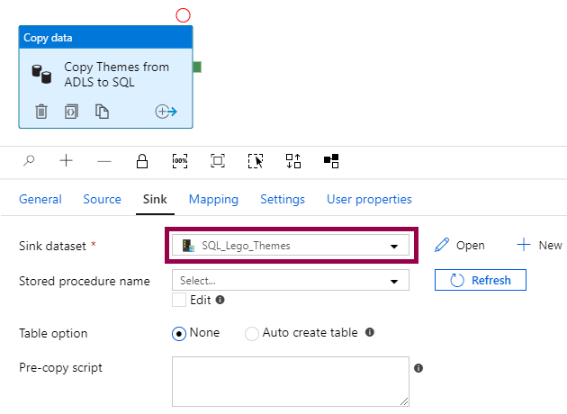This screenshot has height=414, width=567.
Task: Open the Source tab
Action: click(x=102, y=200)
